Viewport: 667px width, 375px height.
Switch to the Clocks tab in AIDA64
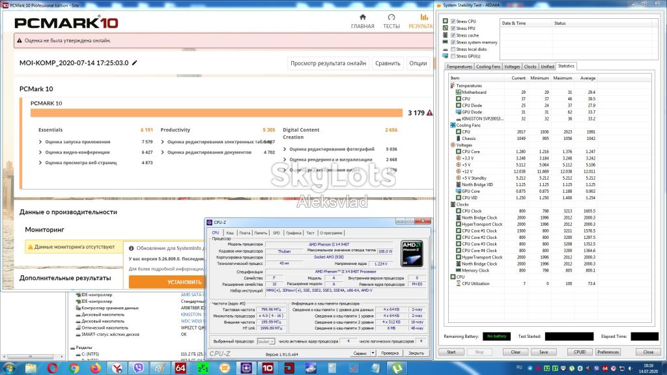tap(530, 66)
